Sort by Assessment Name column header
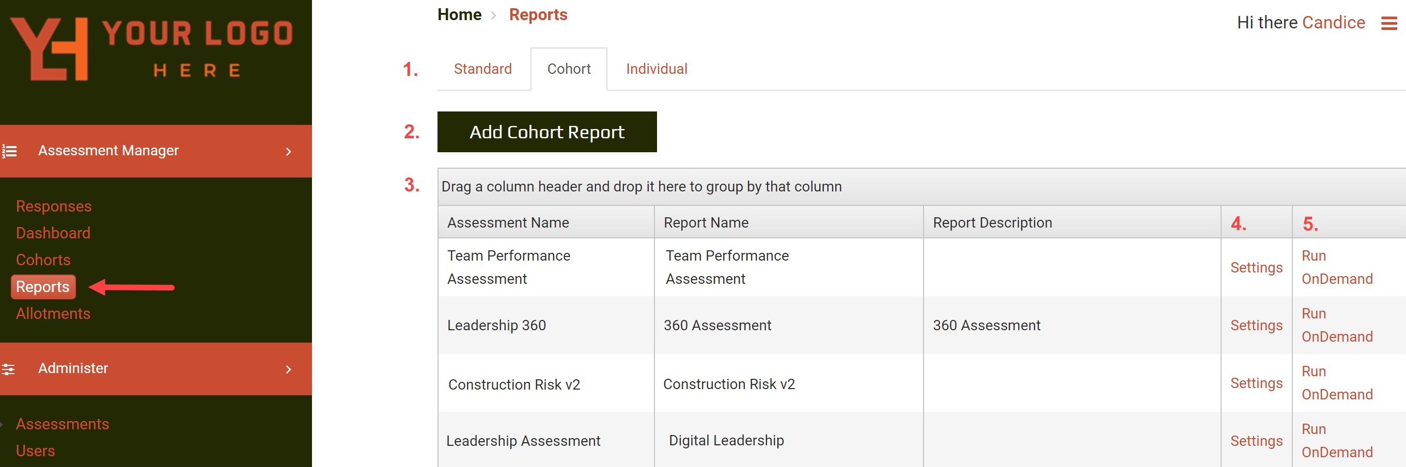 (508, 222)
